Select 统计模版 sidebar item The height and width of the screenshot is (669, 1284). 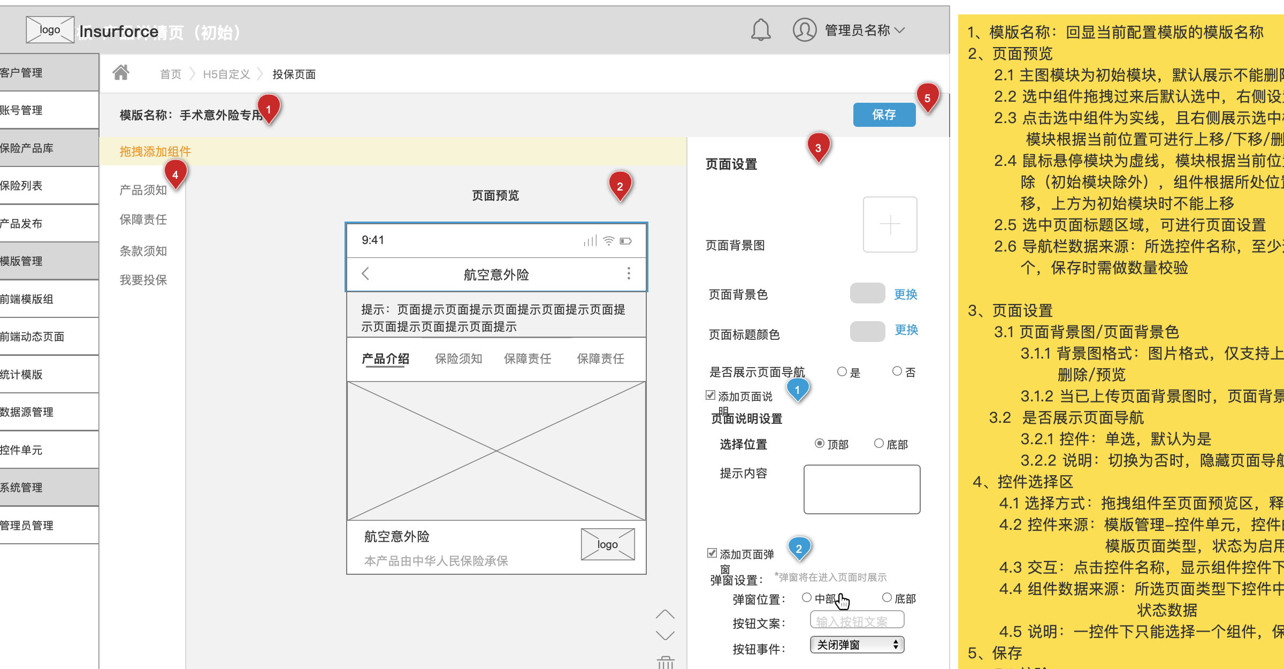49,374
